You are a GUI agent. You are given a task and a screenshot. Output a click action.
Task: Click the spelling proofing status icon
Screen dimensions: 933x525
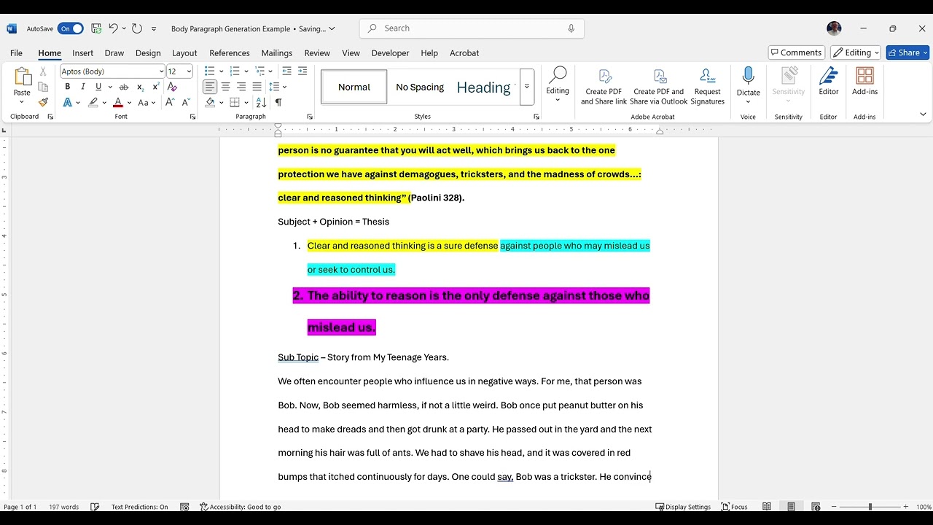tap(95, 507)
